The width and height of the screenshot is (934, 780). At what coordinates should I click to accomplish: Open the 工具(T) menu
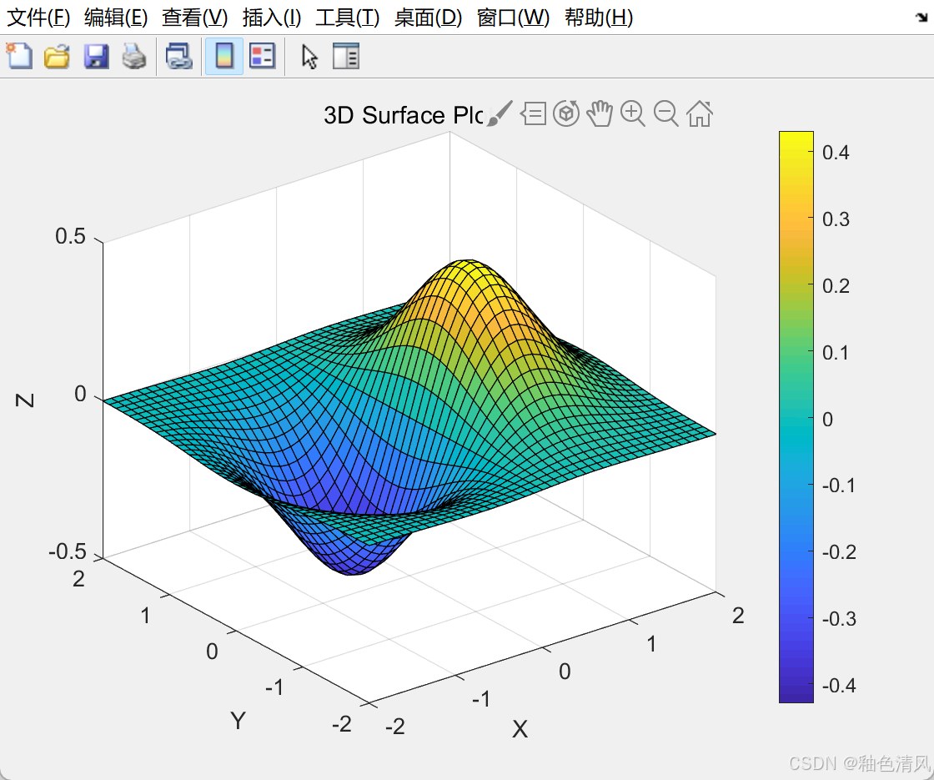click(347, 18)
